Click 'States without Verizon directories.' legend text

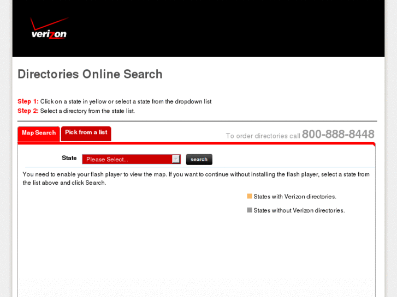point(299,210)
